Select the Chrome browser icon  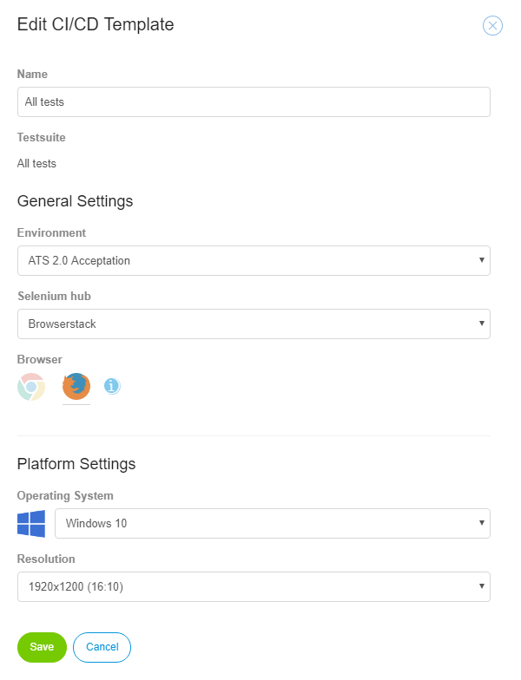coord(31,387)
